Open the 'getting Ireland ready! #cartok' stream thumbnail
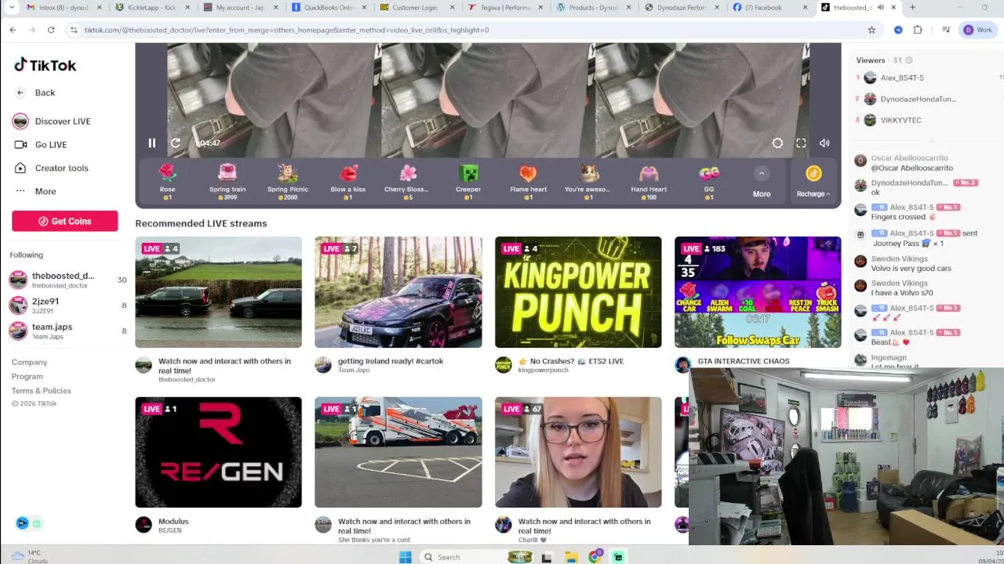The height and width of the screenshot is (564, 1004). click(x=398, y=292)
